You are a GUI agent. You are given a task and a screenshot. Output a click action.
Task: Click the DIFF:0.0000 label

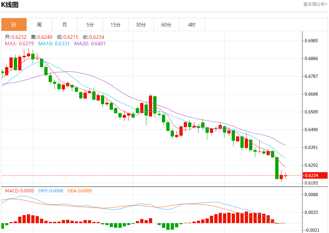51,191
